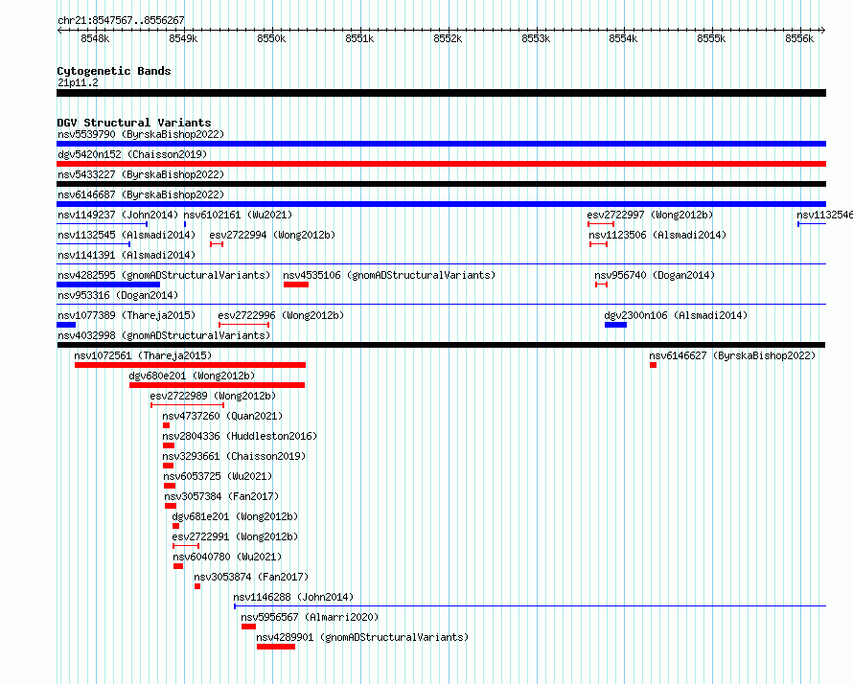853x684 pixels.
Task: Select nsv4032998 gnomAD variant label
Action: (164, 335)
